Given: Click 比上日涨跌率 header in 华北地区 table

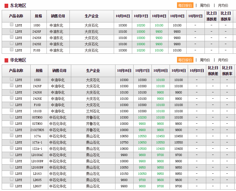Looking at the screenshot, I should click(x=227, y=71).
